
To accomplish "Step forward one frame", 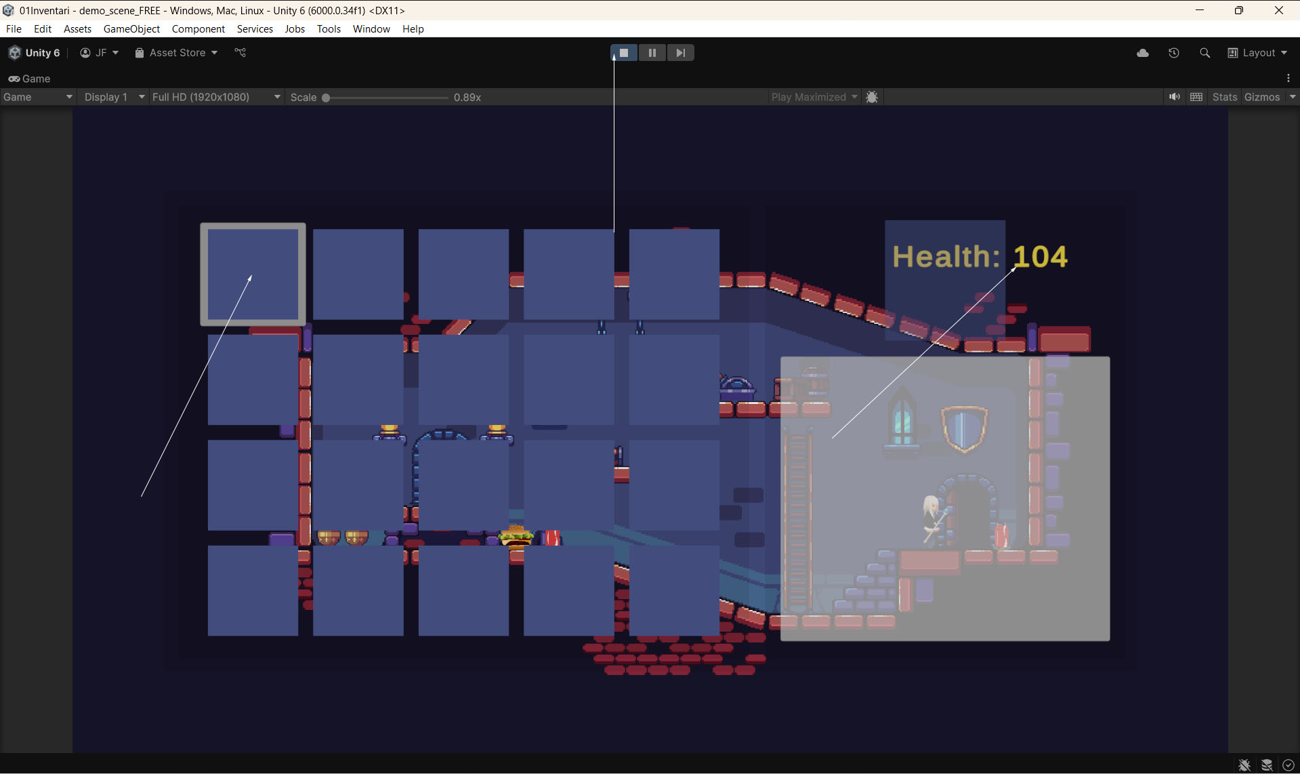I will (x=680, y=53).
